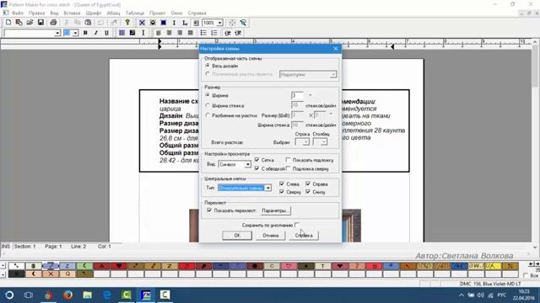Select the 'Ширина' radio option
Image resolution: width=540 pixels, height=303 pixels.
click(x=208, y=95)
